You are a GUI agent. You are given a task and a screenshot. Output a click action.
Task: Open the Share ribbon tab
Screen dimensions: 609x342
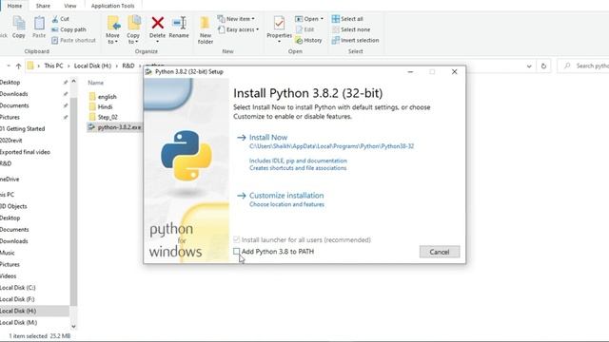[x=43, y=6]
